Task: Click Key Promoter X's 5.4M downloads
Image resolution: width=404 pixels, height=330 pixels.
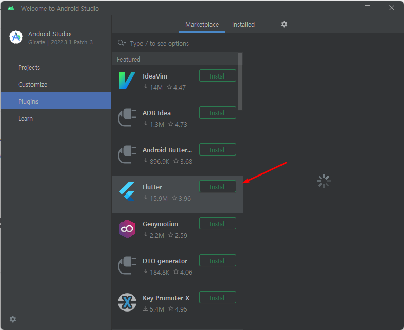Action: pyautogui.click(x=153, y=309)
